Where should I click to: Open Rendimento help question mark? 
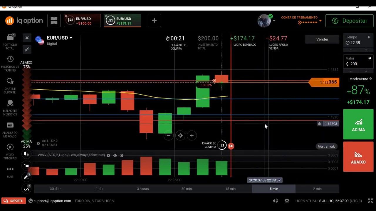pos(371,79)
